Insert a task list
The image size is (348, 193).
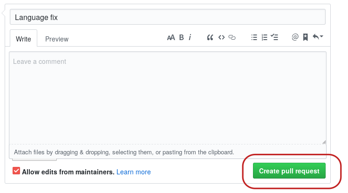[x=275, y=38]
